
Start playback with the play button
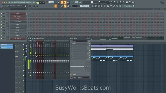[x=41, y=2]
